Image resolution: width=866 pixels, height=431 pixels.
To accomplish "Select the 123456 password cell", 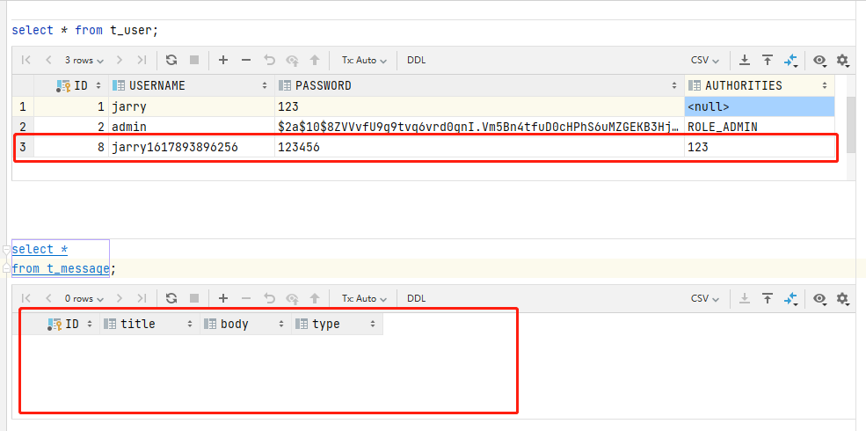I will (x=479, y=148).
